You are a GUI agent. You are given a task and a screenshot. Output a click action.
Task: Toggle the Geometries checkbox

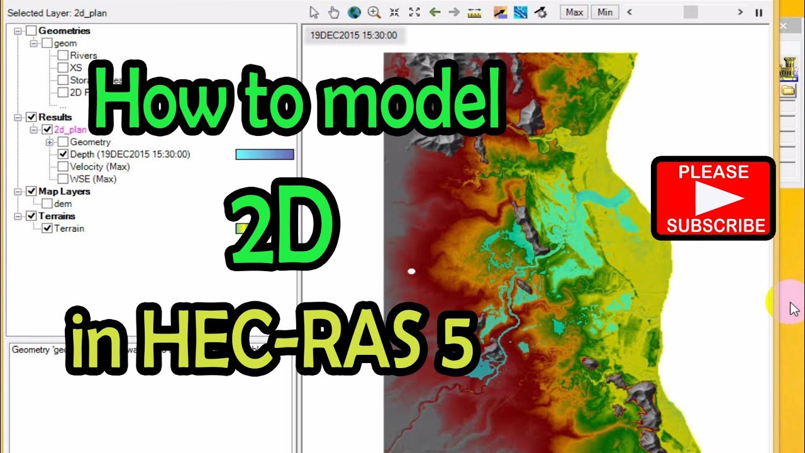31,31
